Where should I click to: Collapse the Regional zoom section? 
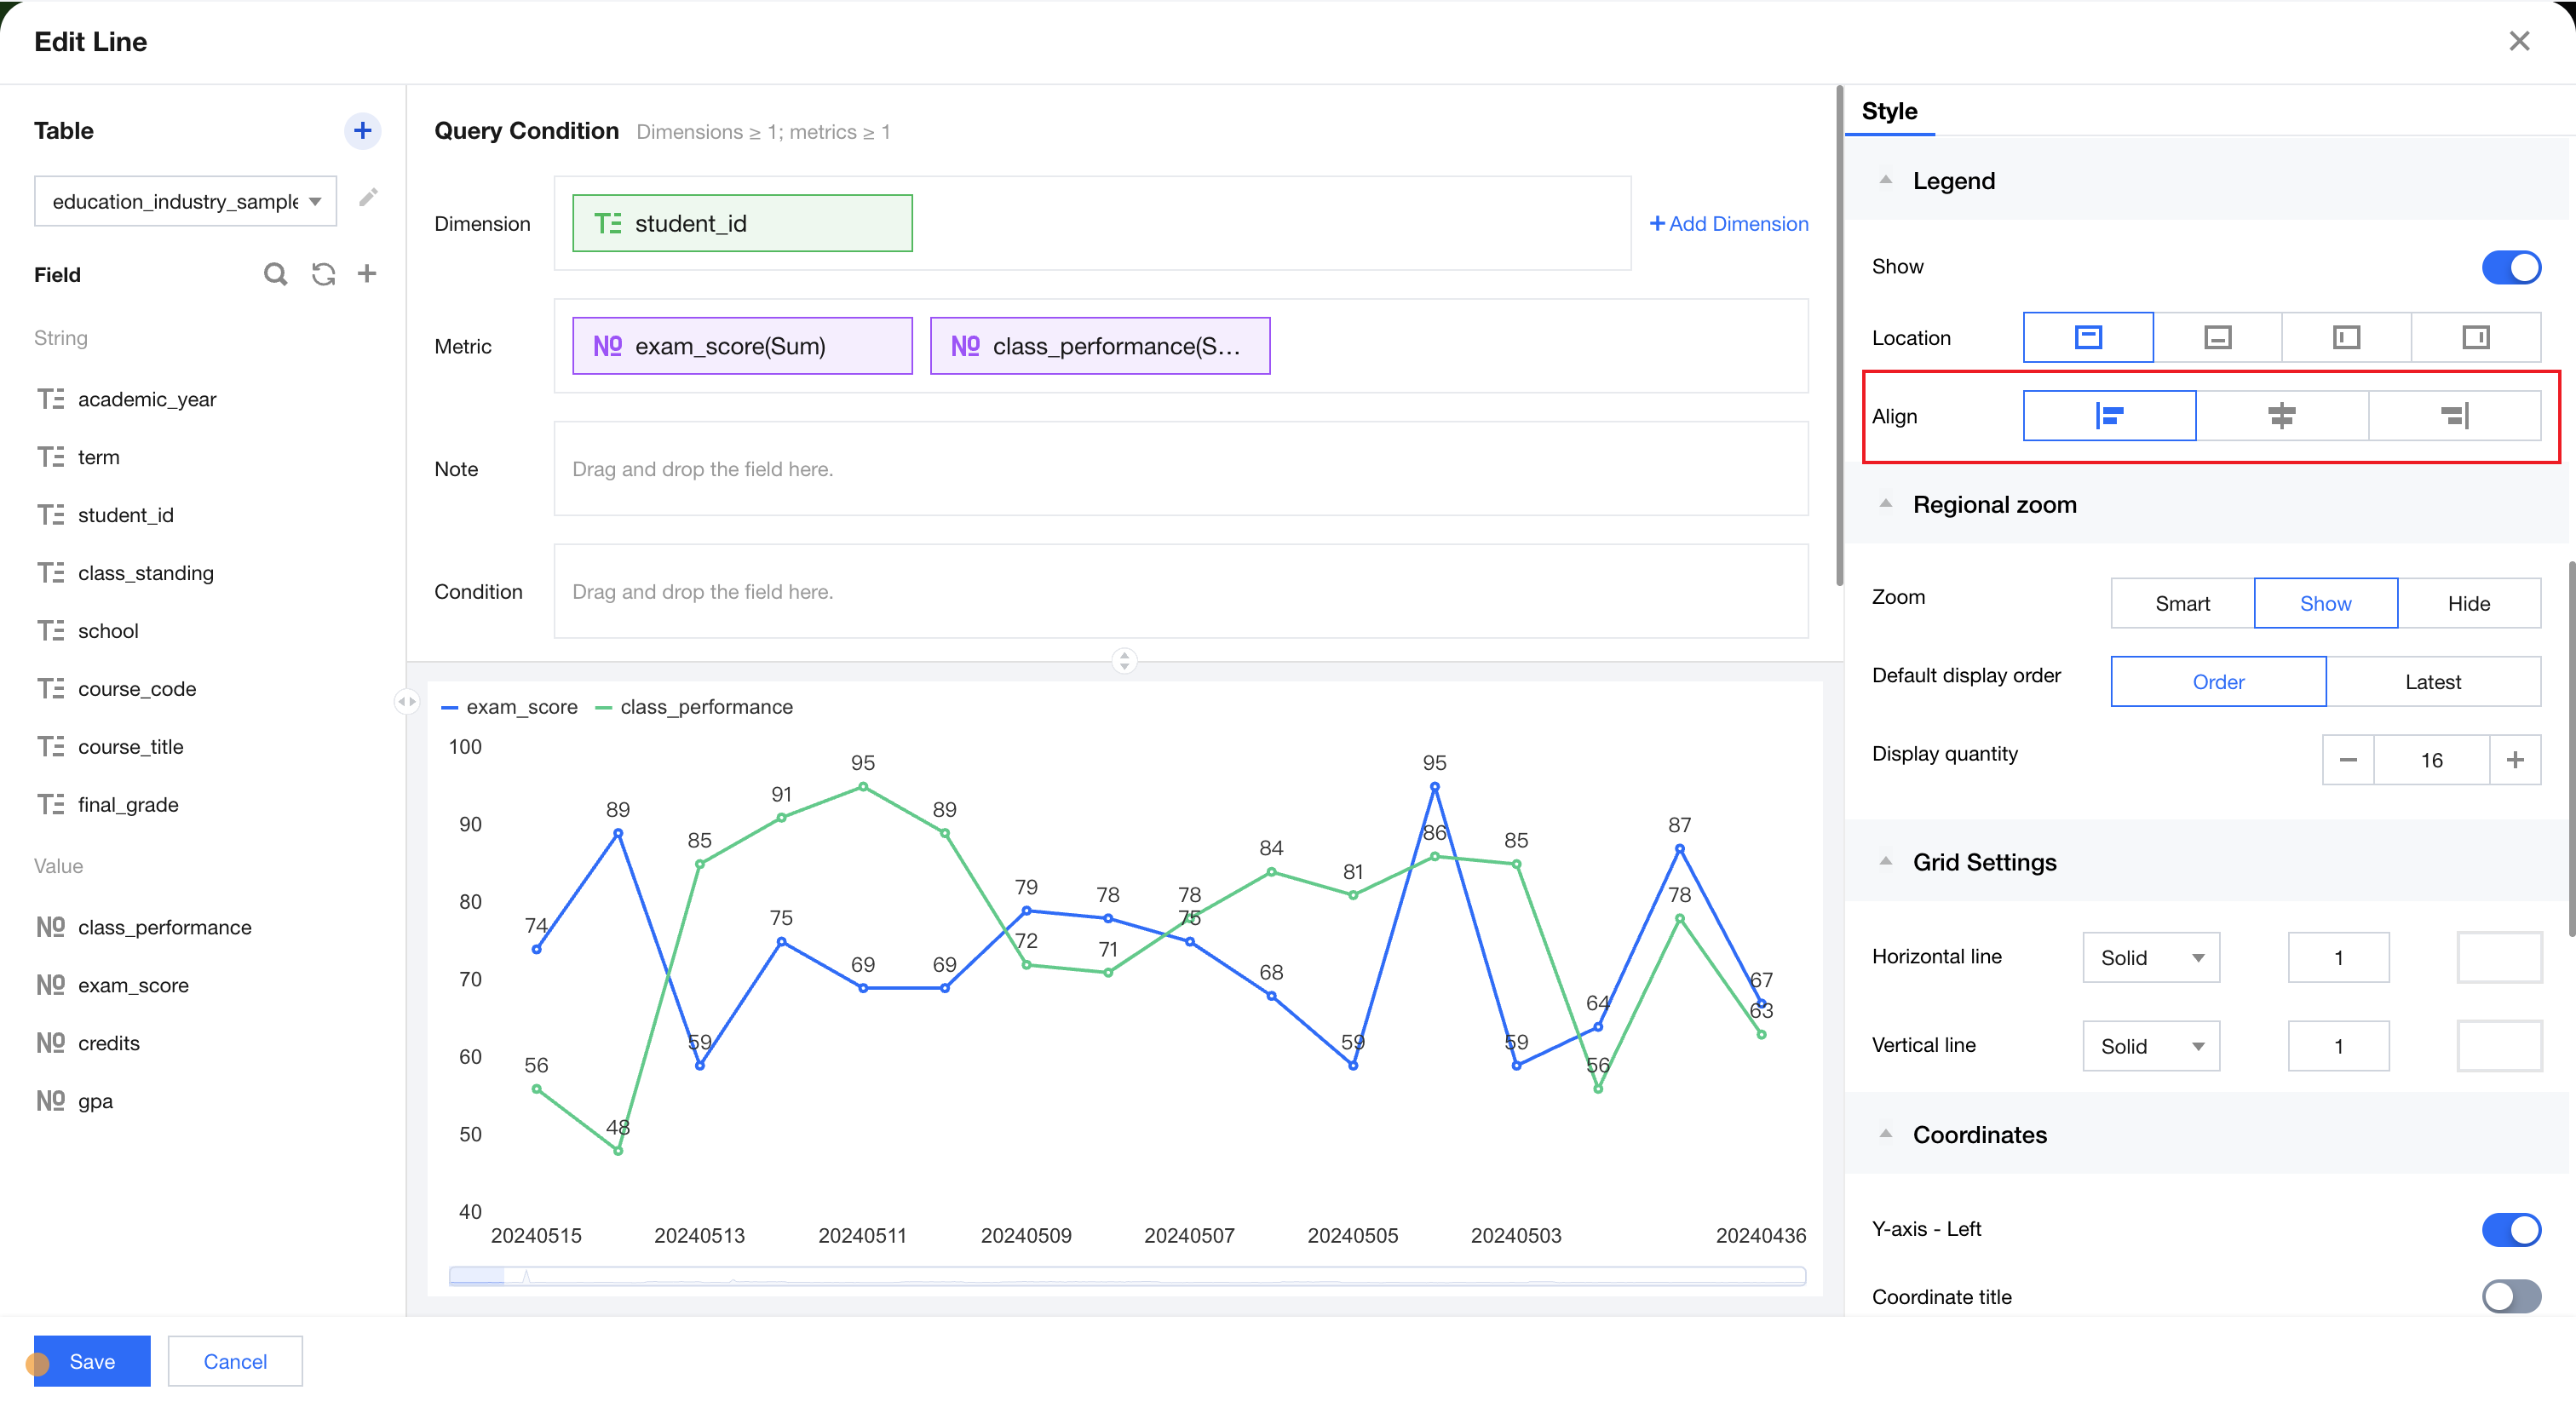point(1886,504)
